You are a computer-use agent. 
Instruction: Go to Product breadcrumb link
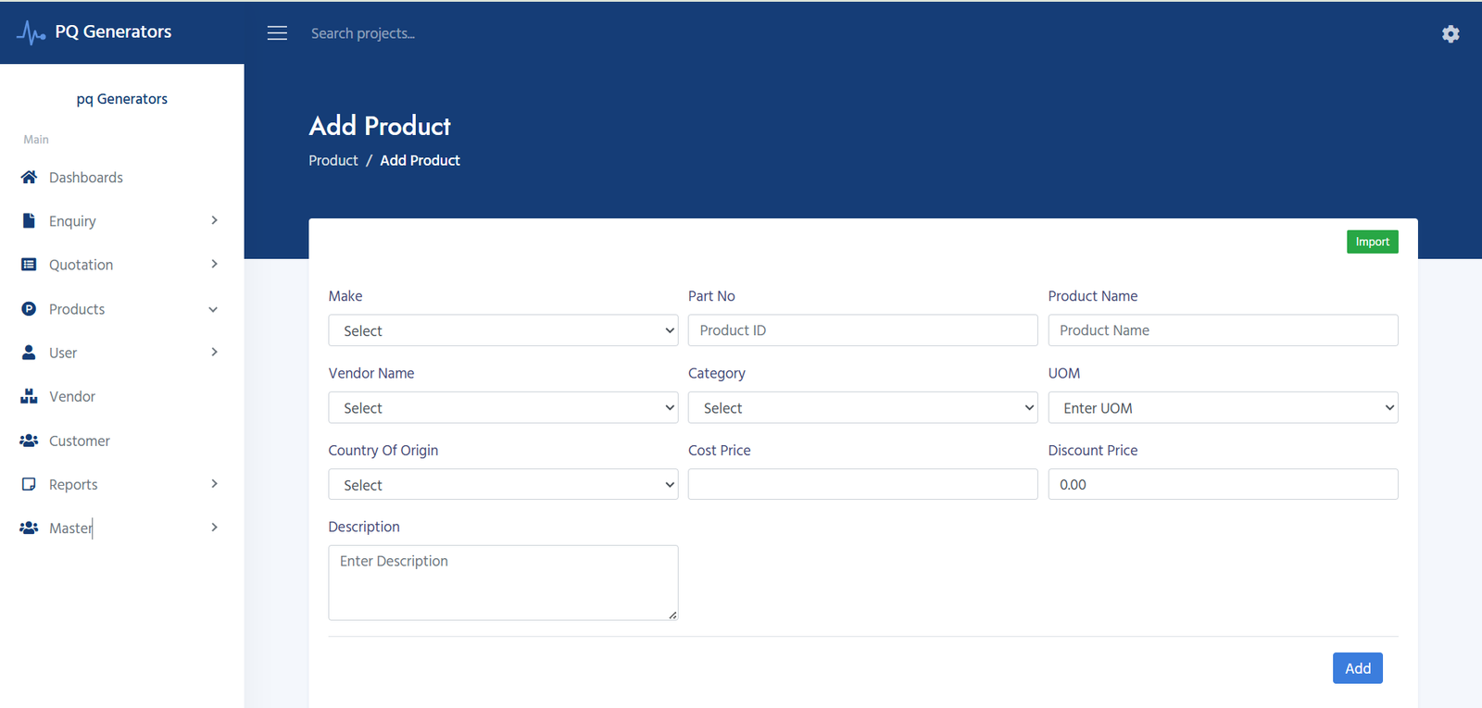333,160
